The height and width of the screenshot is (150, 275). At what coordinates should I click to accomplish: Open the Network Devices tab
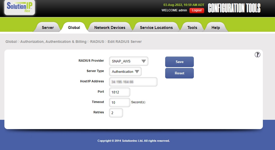(110, 28)
